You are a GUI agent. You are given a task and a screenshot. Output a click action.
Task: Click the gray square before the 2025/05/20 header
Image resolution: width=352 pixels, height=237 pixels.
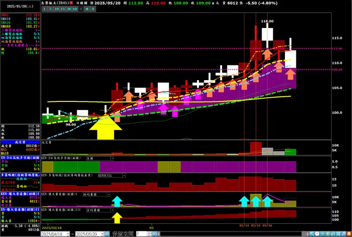point(92,3)
